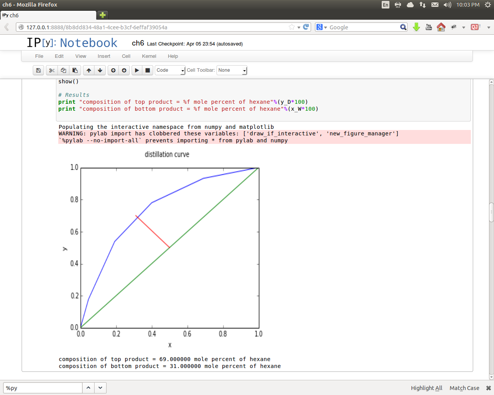Save the notebook with the floppy disk icon

[38, 70]
